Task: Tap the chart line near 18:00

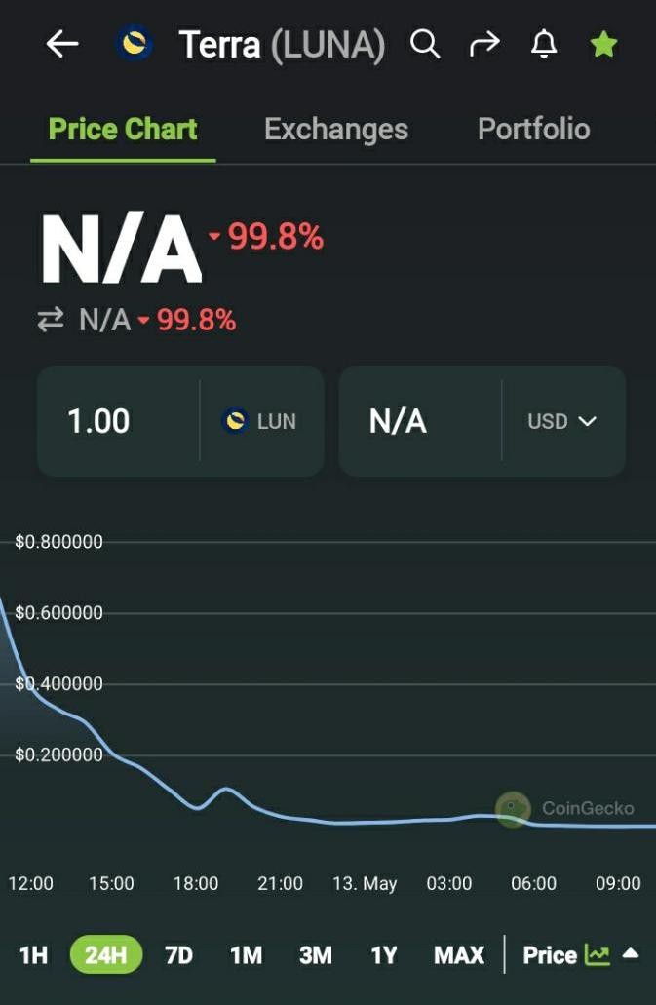Action: click(197, 807)
